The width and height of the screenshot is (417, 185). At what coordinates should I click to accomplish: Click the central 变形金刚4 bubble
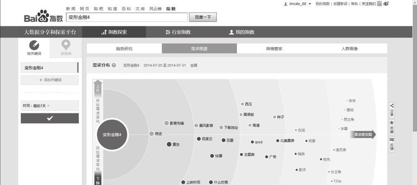click(112, 135)
